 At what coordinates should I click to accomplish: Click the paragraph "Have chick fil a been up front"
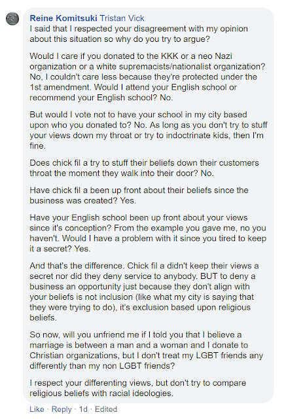pyautogui.click(x=139, y=195)
